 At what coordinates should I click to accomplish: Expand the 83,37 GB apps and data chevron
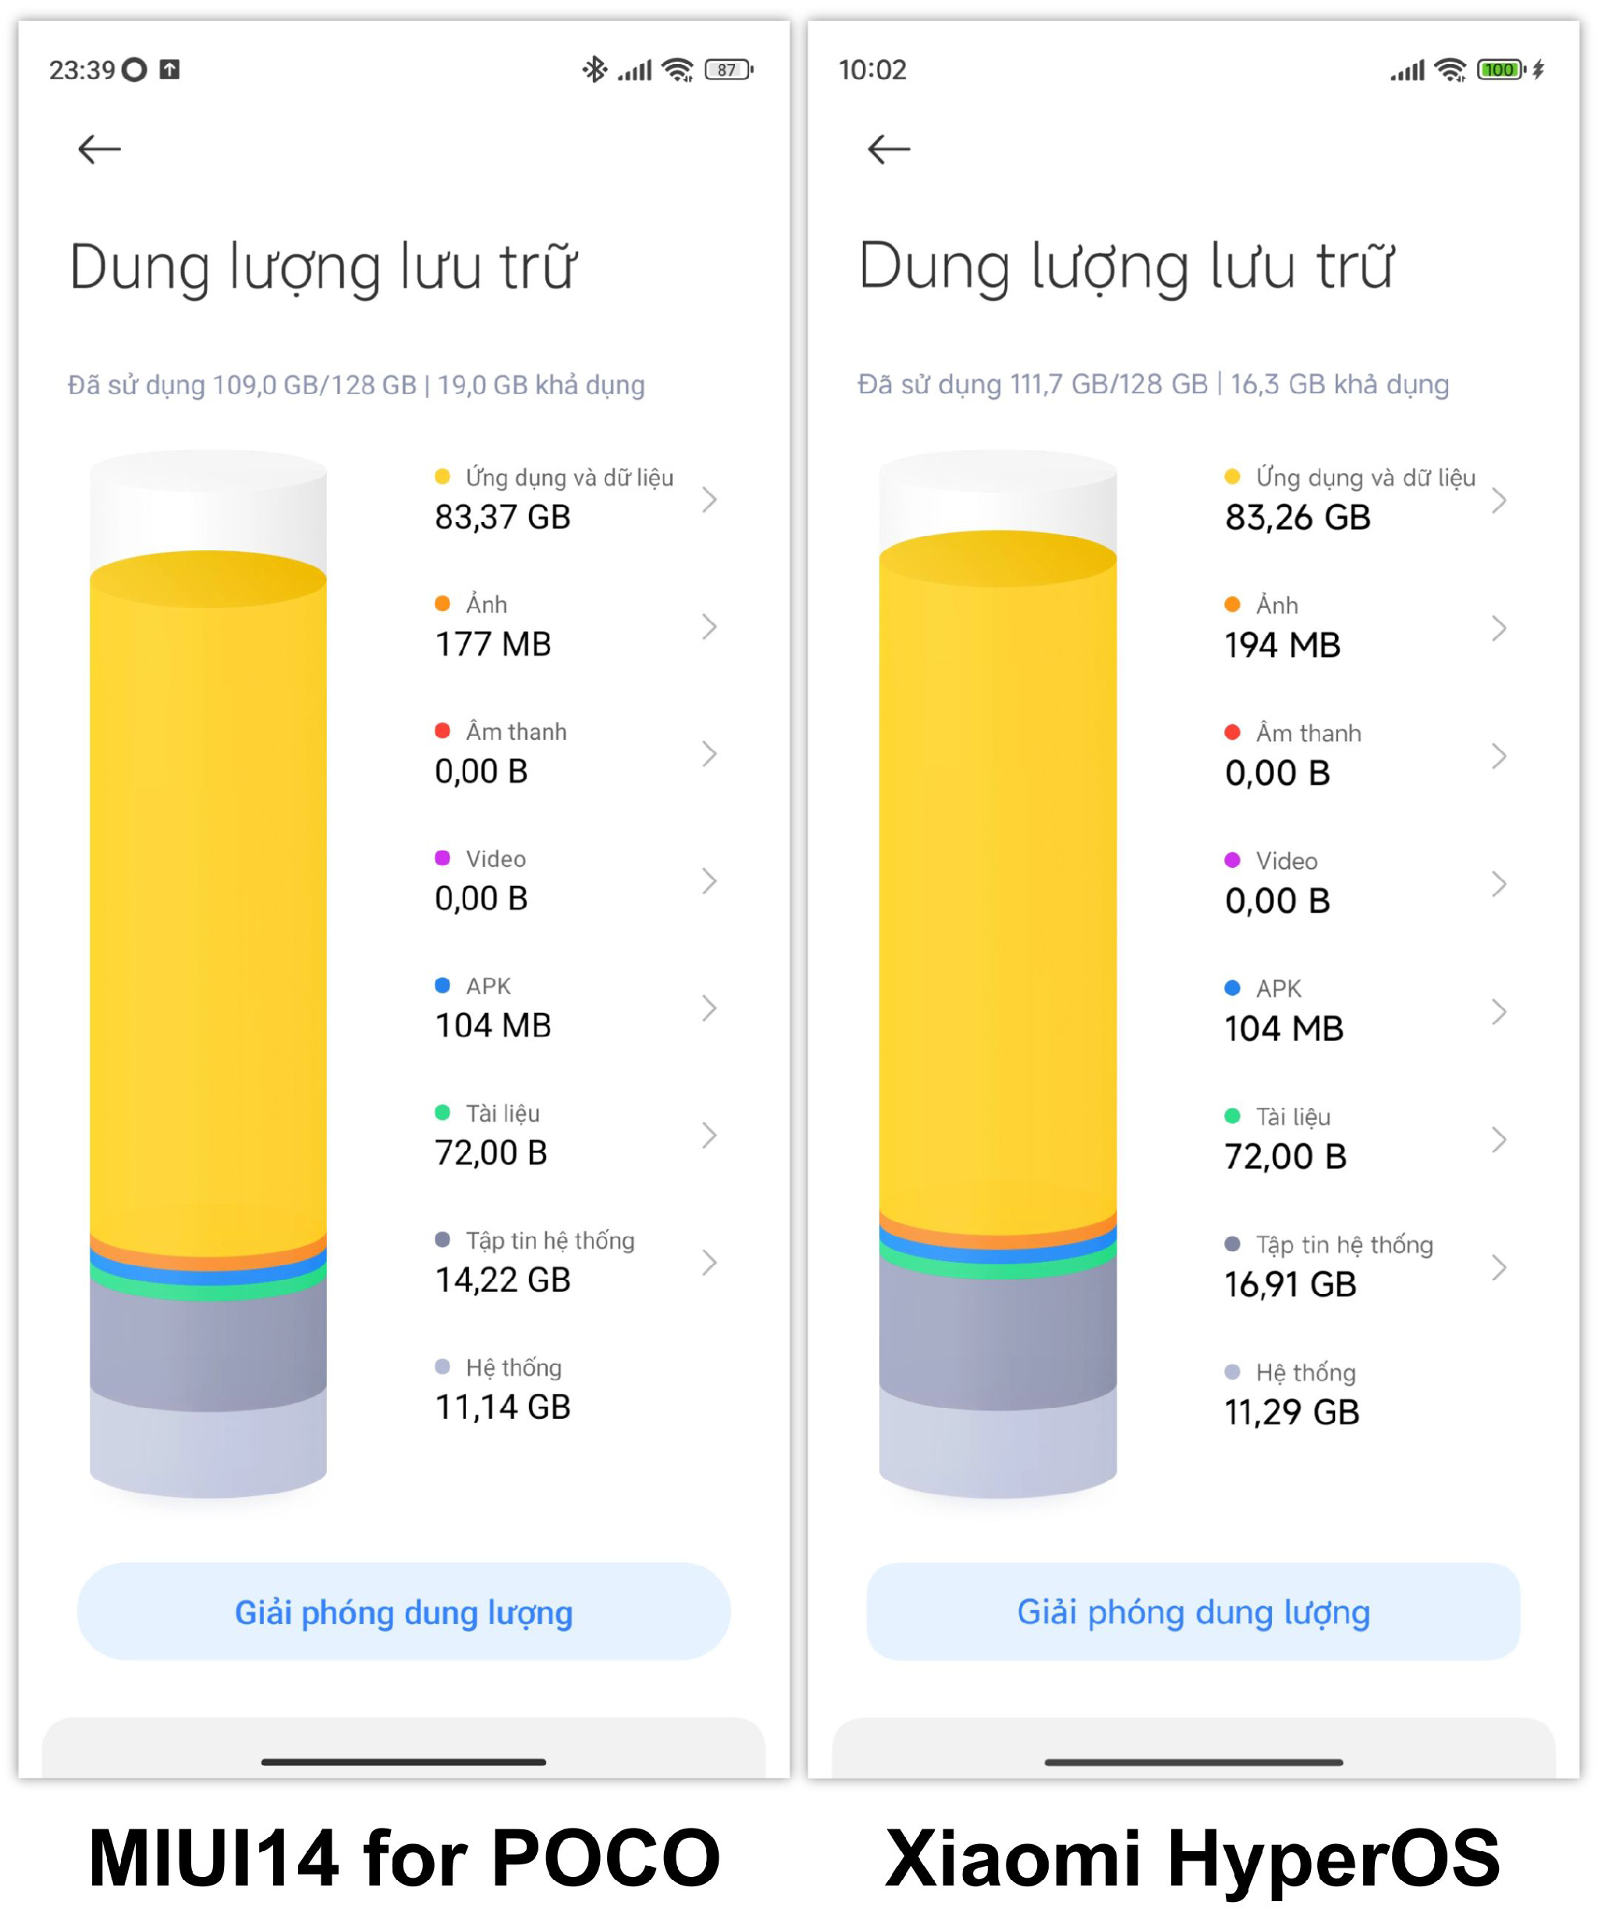pyautogui.click(x=708, y=499)
